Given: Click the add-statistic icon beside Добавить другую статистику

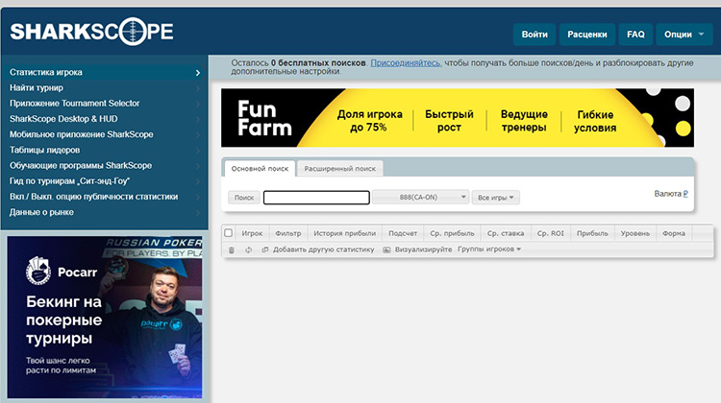Looking at the screenshot, I should [265, 249].
